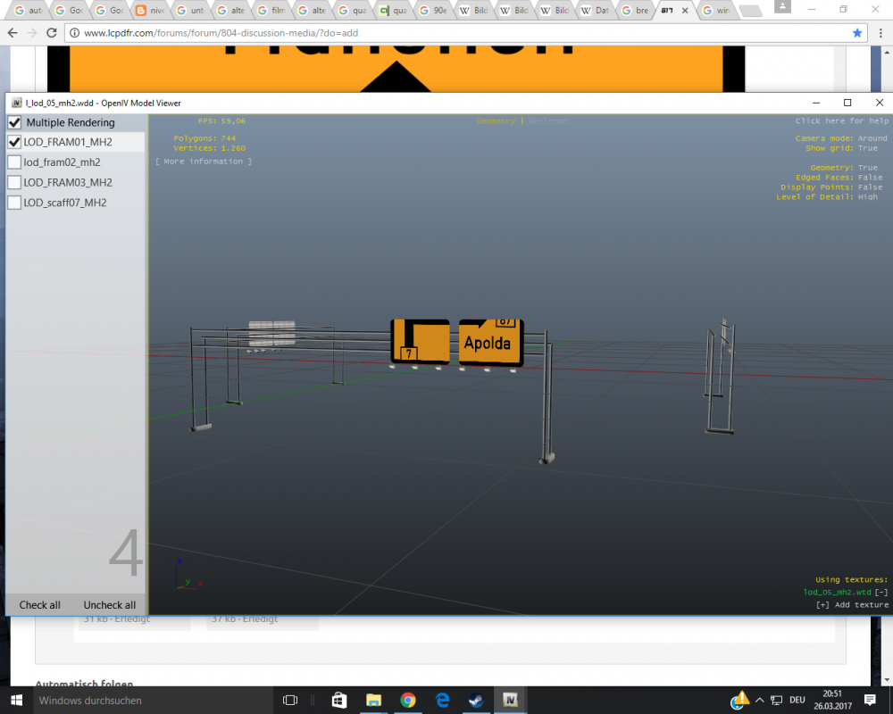Enable the lod_fram02_mh2 model checkbox

click(13, 162)
